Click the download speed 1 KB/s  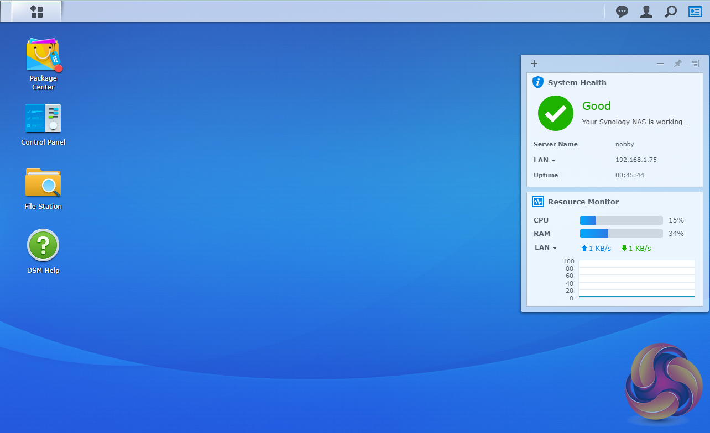[636, 249]
